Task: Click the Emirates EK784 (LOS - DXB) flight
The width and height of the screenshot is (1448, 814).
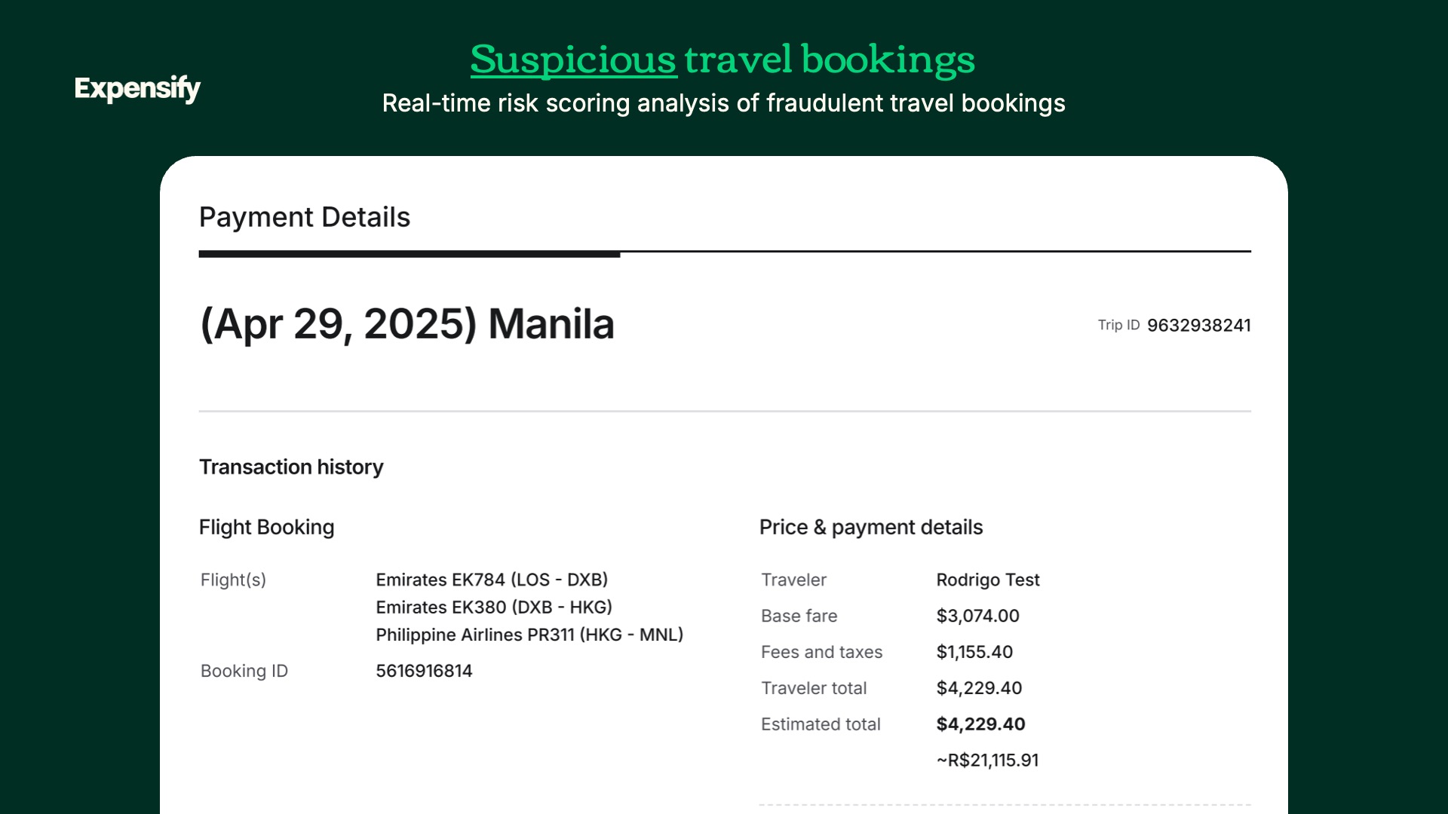Action: (492, 580)
